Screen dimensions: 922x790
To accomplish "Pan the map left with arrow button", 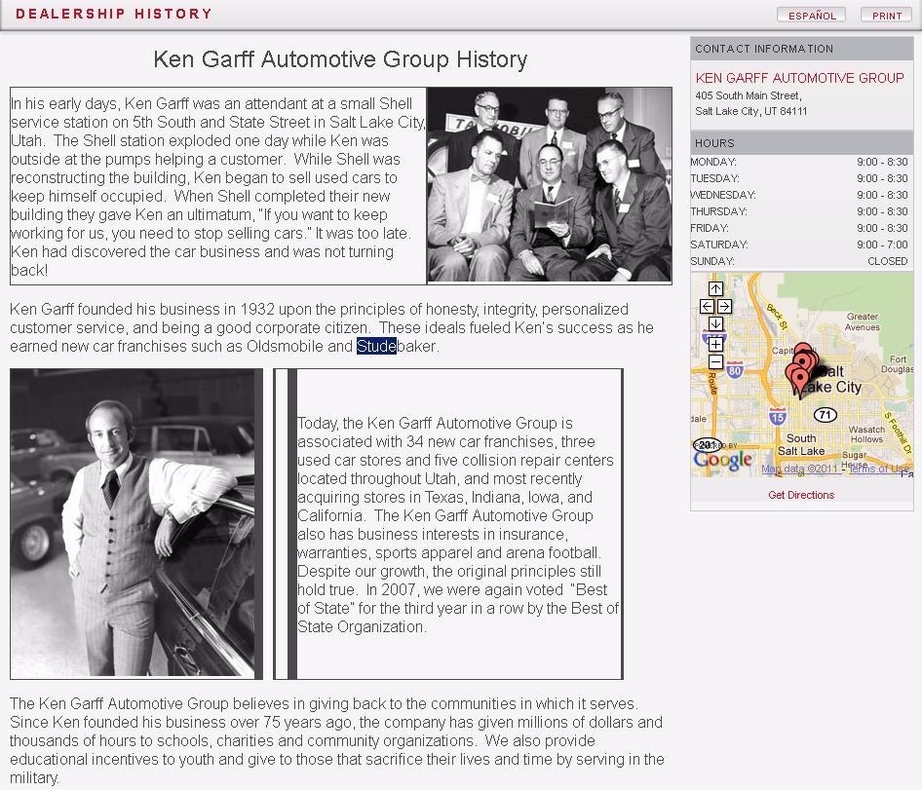I will tap(707, 306).
